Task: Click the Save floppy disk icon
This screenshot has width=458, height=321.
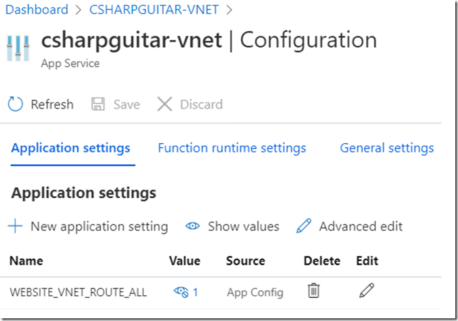Action: coord(98,104)
